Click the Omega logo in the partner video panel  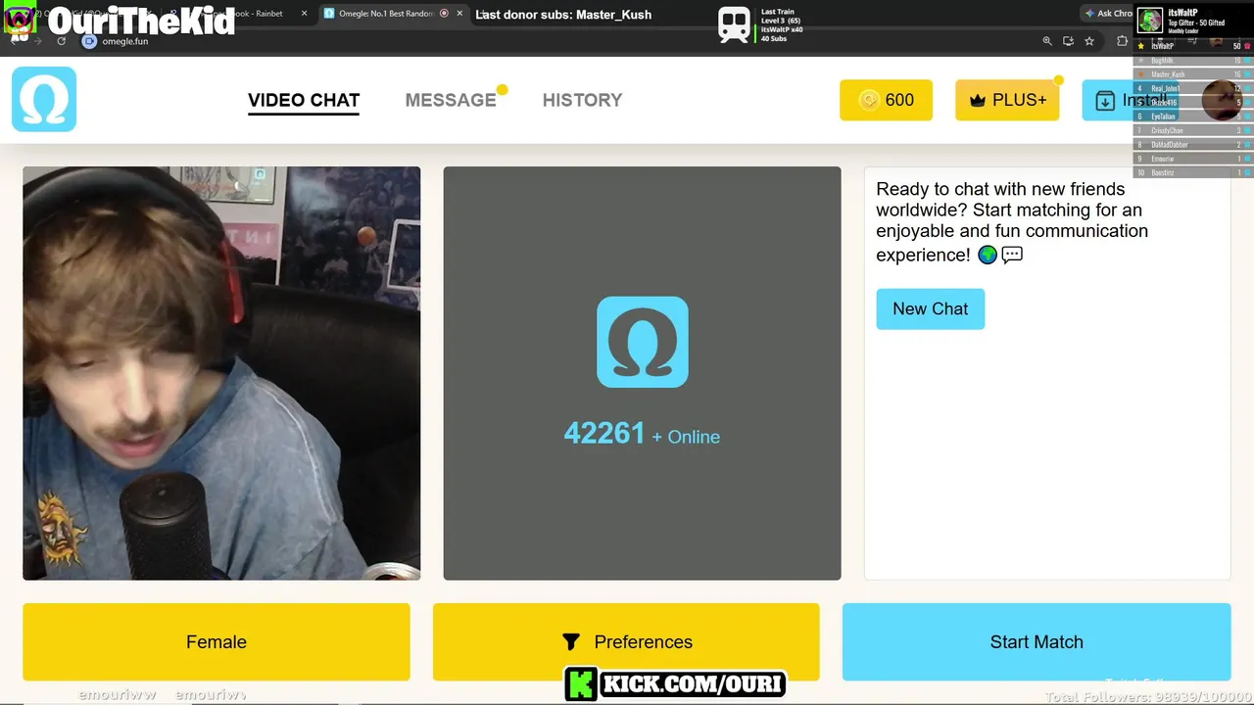[642, 342]
